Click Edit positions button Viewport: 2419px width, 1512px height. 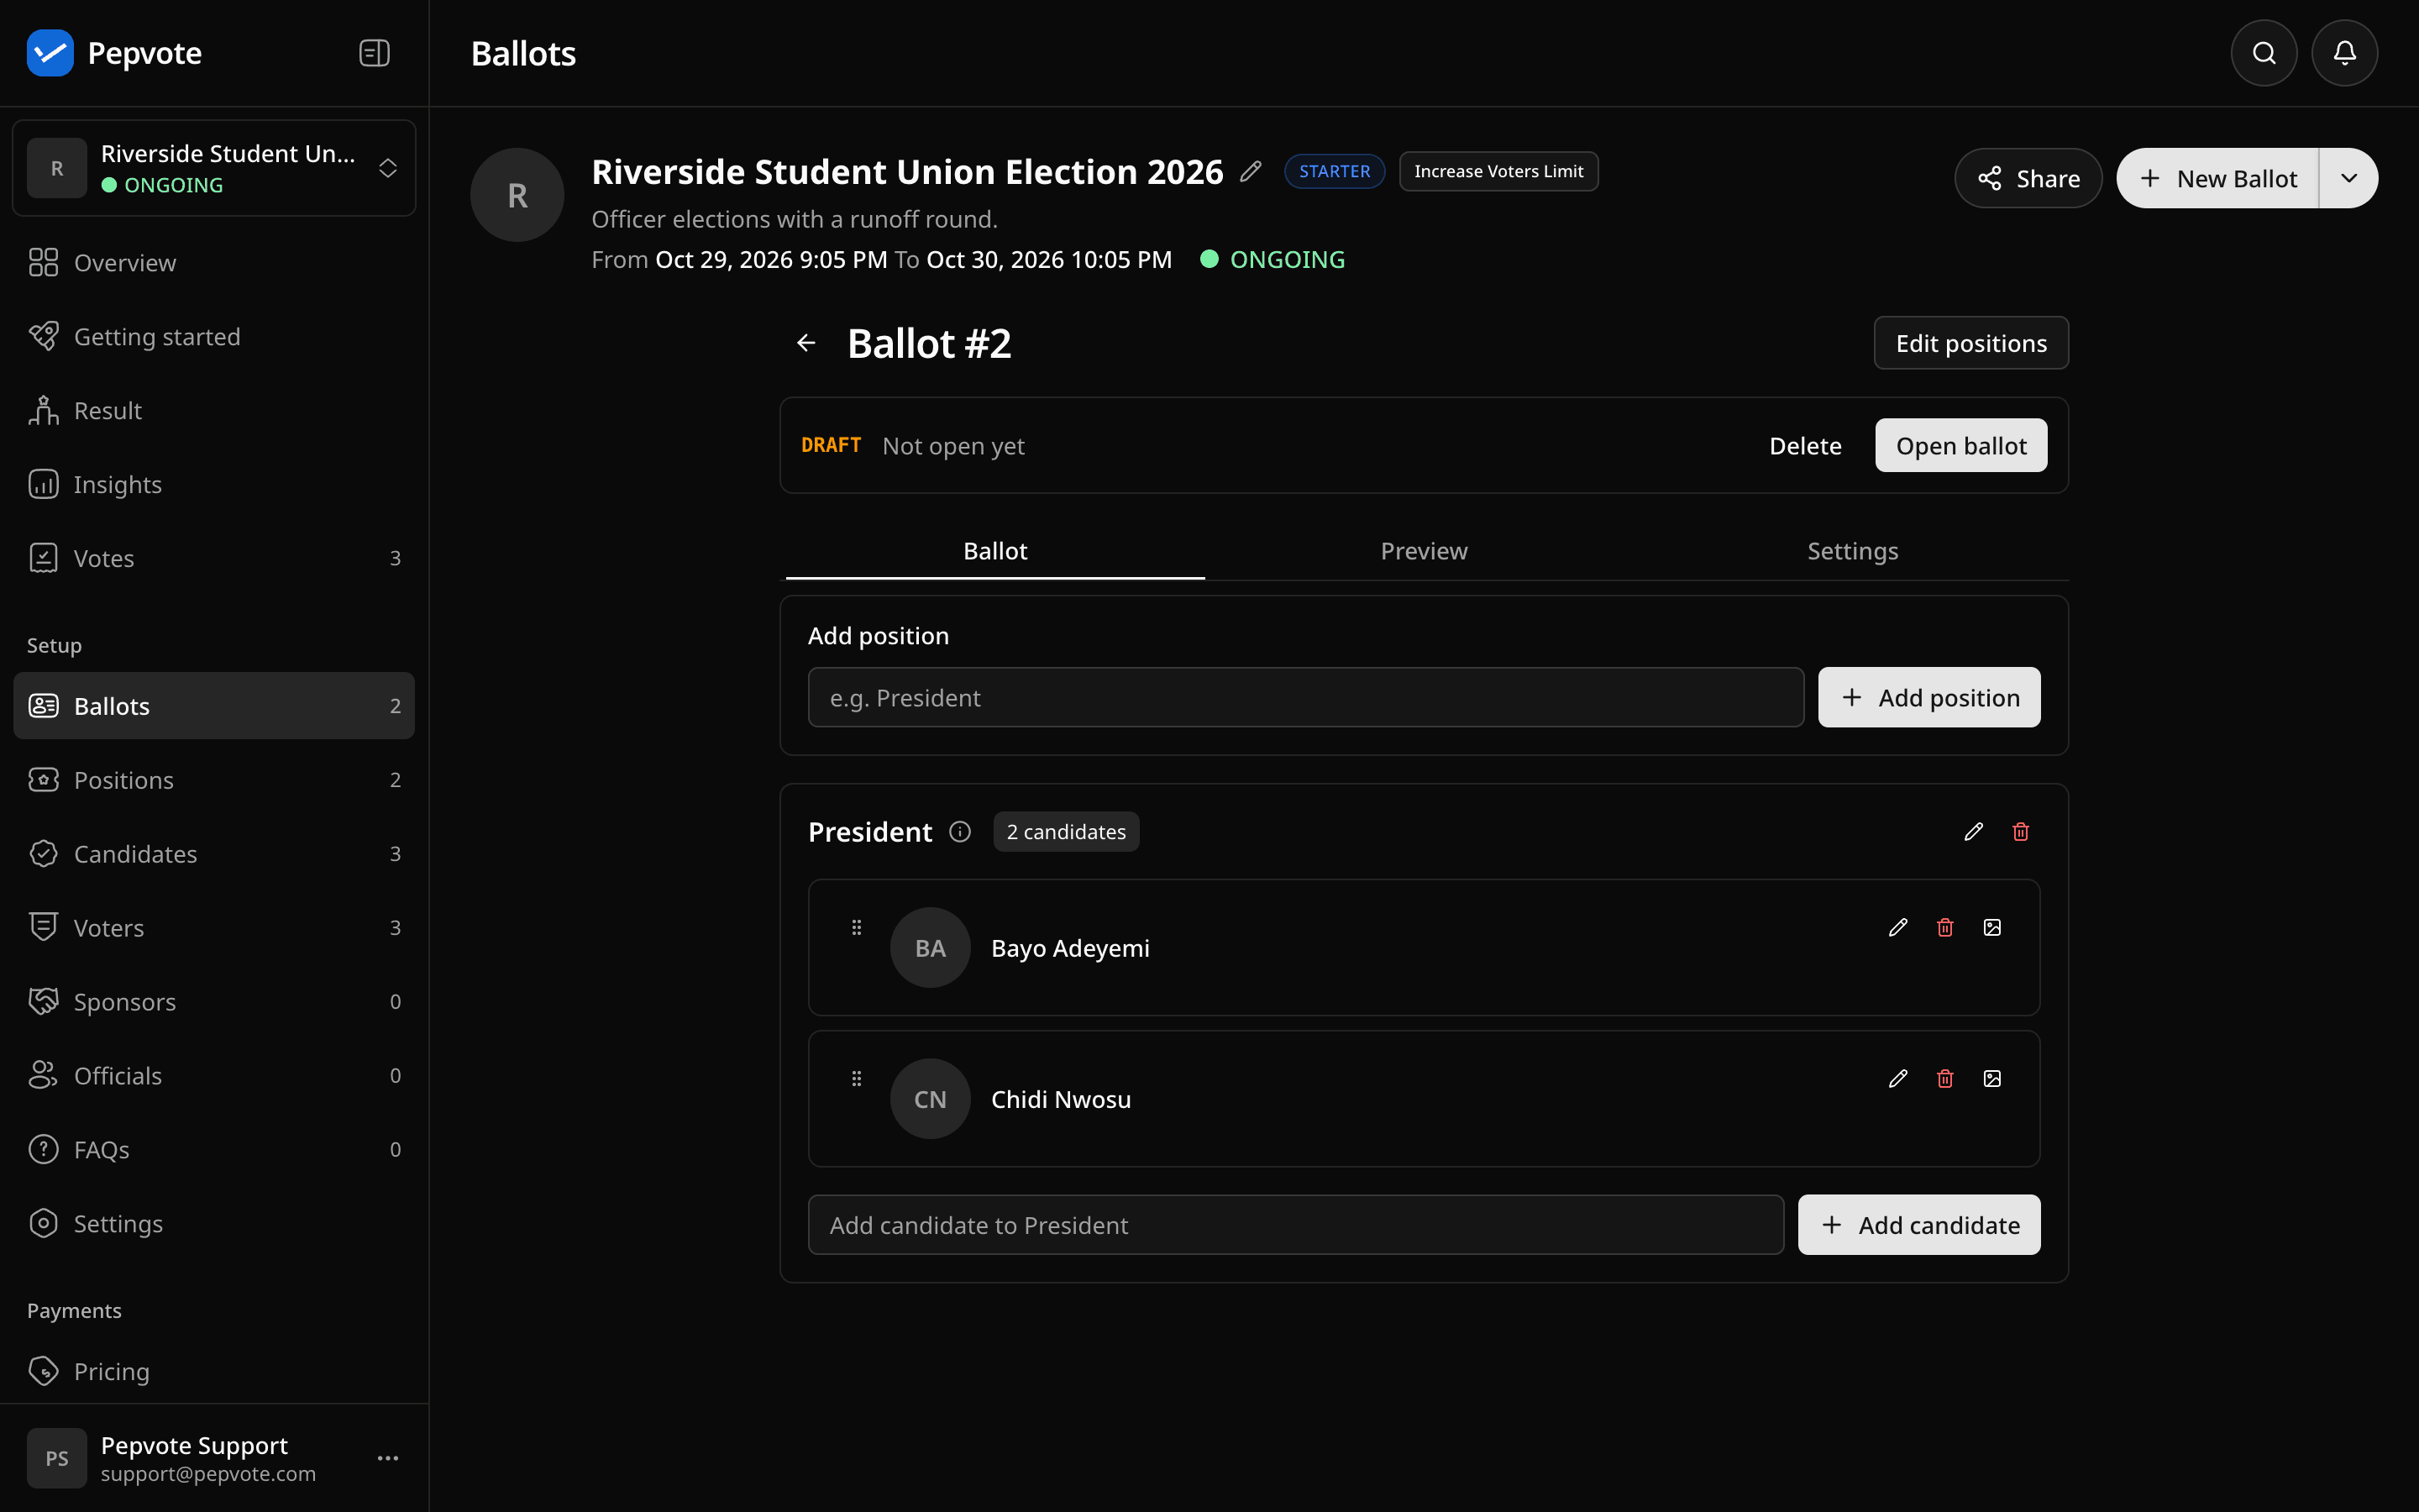click(1970, 344)
